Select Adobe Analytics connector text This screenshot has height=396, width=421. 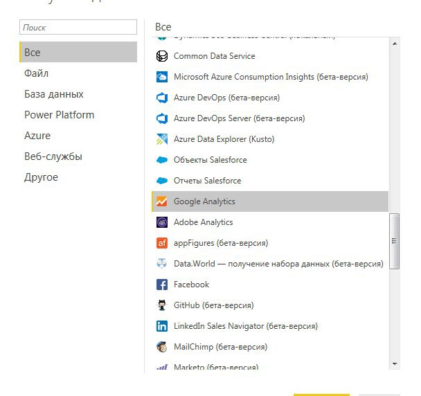click(x=204, y=222)
